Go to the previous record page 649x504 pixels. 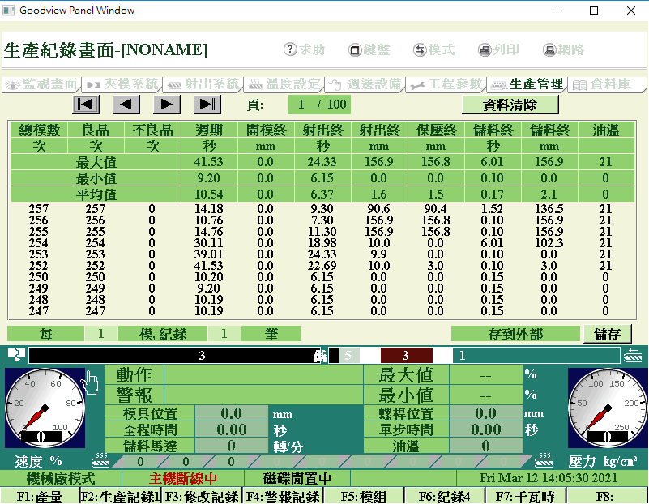126,105
